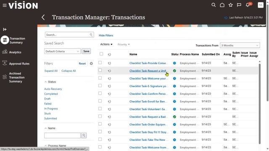269x151 pixels.
Task: Click the search magnifier in the header
Action: point(214,5)
